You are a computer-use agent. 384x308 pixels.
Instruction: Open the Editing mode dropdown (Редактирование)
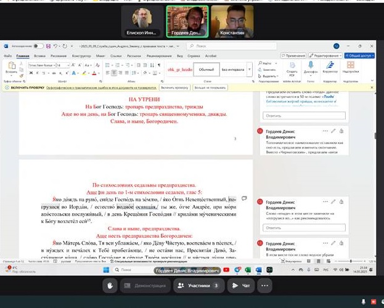pos(325,55)
